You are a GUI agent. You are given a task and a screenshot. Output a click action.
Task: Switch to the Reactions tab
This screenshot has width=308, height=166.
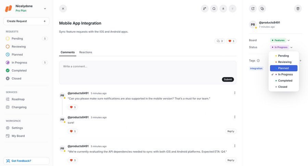[x=86, y=52]
